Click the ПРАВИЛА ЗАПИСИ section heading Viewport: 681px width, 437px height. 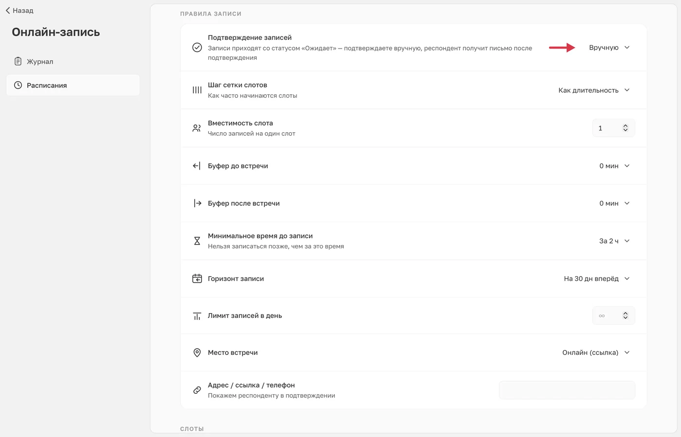(211, 14)
